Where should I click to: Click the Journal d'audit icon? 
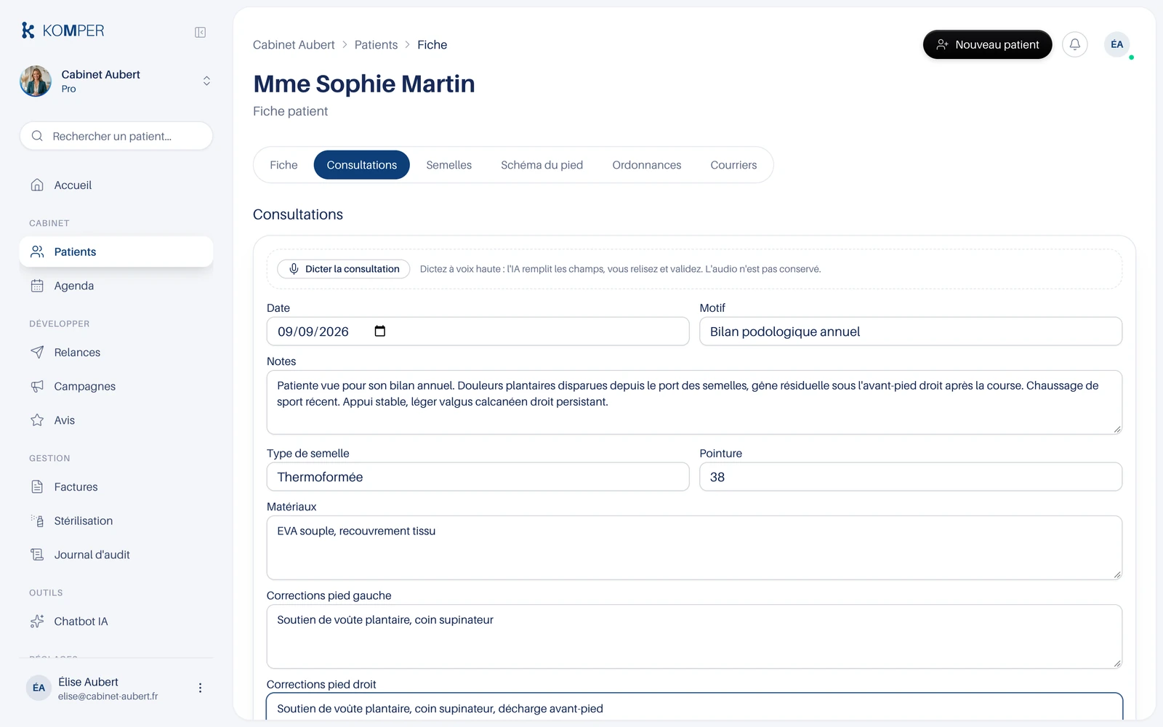tap(37, 555)
